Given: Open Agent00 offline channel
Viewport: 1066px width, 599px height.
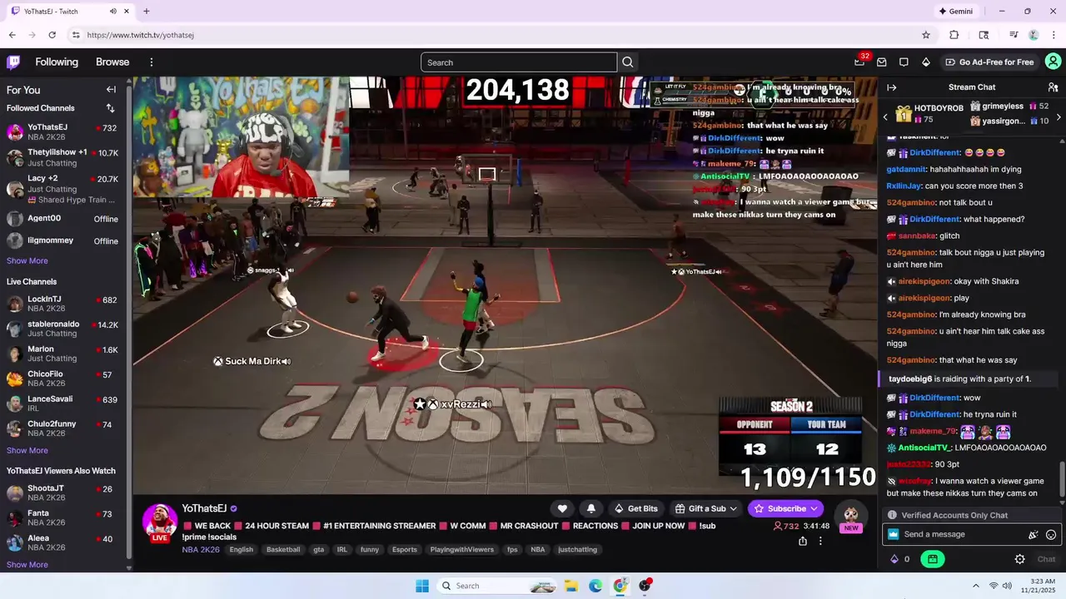Looking at the screenshot, I should click(63, 219).
